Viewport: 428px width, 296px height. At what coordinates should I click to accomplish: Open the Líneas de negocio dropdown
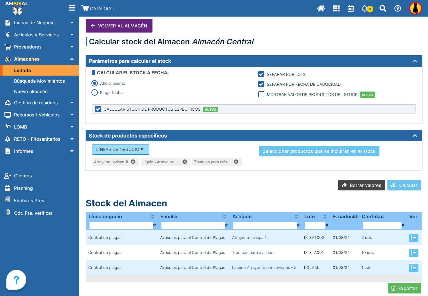click(121, 150)
